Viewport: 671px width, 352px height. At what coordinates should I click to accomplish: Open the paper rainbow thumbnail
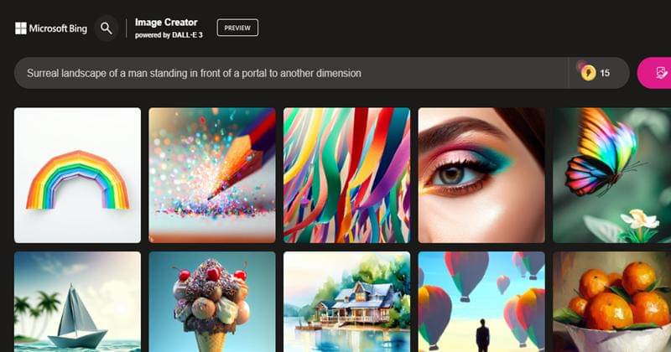coord(77,175)
